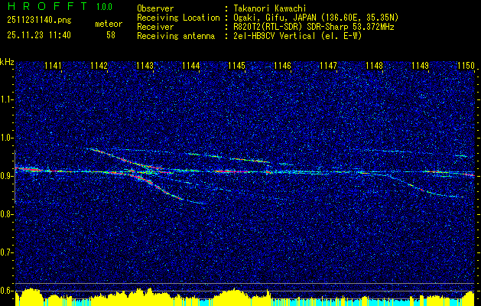Click the Observer label

click(155, 8)
